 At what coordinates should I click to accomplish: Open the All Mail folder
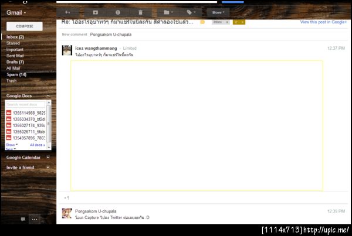point(13,68)
